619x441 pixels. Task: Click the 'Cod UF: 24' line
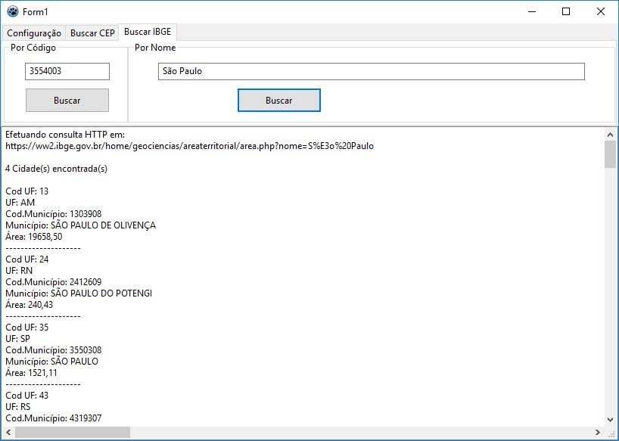[x=26, y=259]
